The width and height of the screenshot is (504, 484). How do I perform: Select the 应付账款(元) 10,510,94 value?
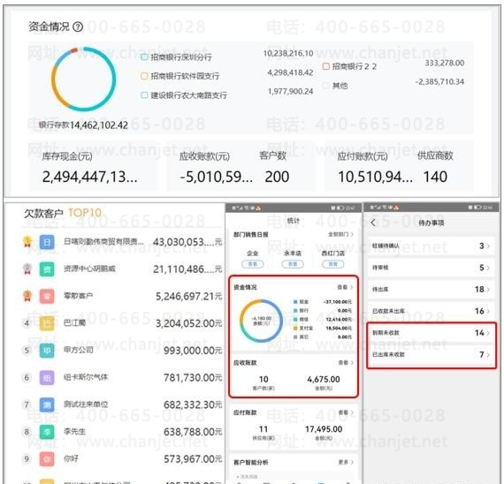tap(375, 177)
